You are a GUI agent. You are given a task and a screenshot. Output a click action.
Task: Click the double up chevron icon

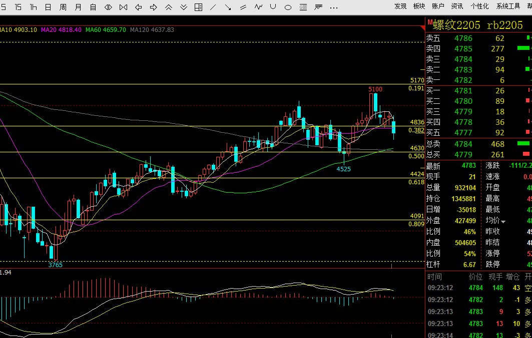169,7
